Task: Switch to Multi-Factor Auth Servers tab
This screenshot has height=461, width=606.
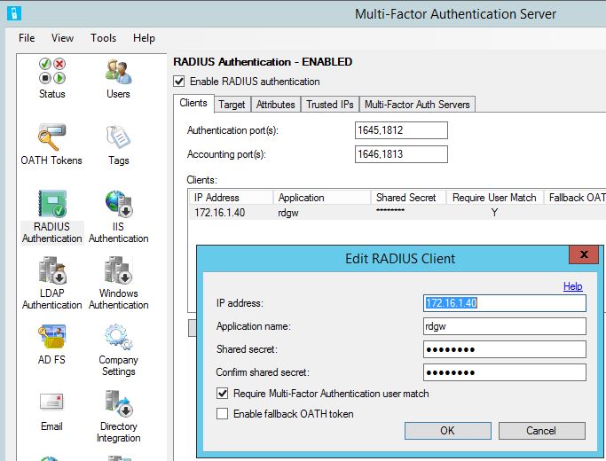Action: point(417,105)
